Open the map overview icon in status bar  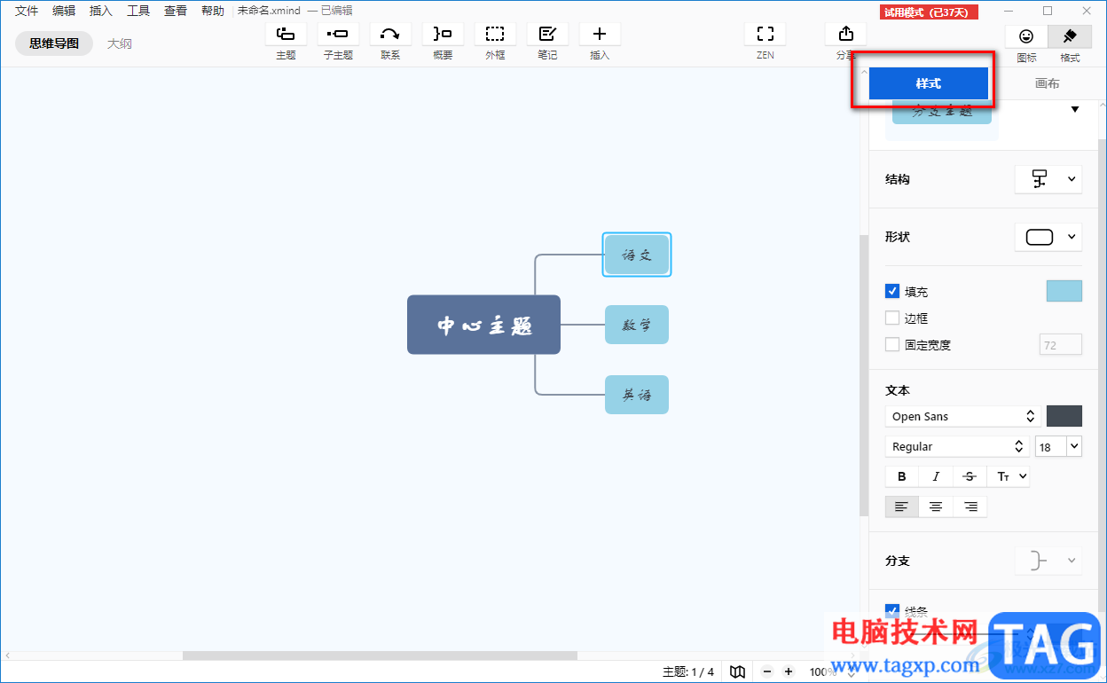737,671
